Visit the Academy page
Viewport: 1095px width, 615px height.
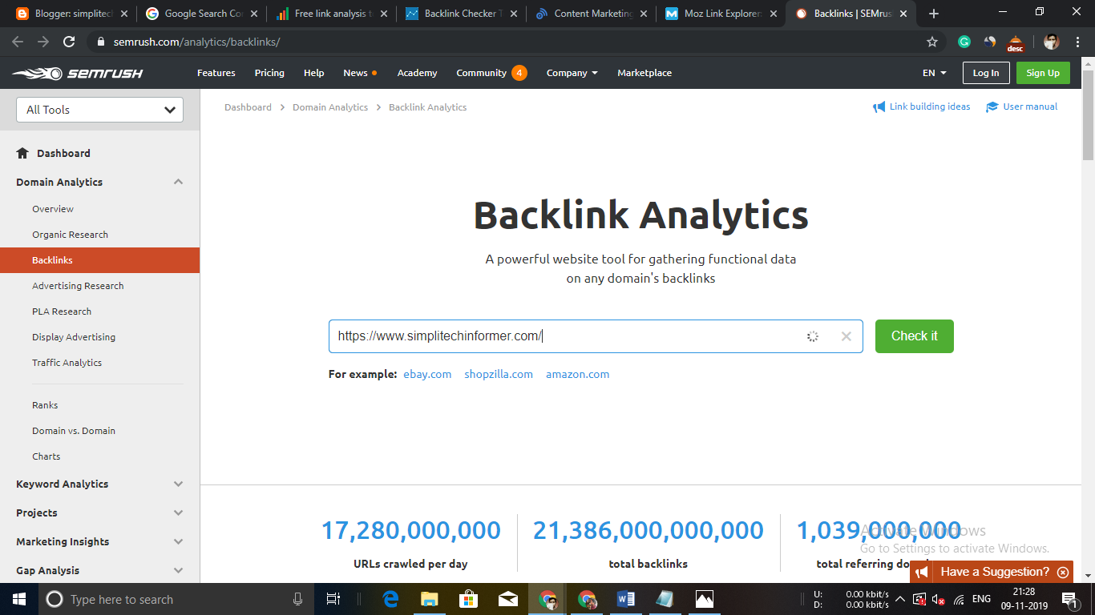coord(418,73)
